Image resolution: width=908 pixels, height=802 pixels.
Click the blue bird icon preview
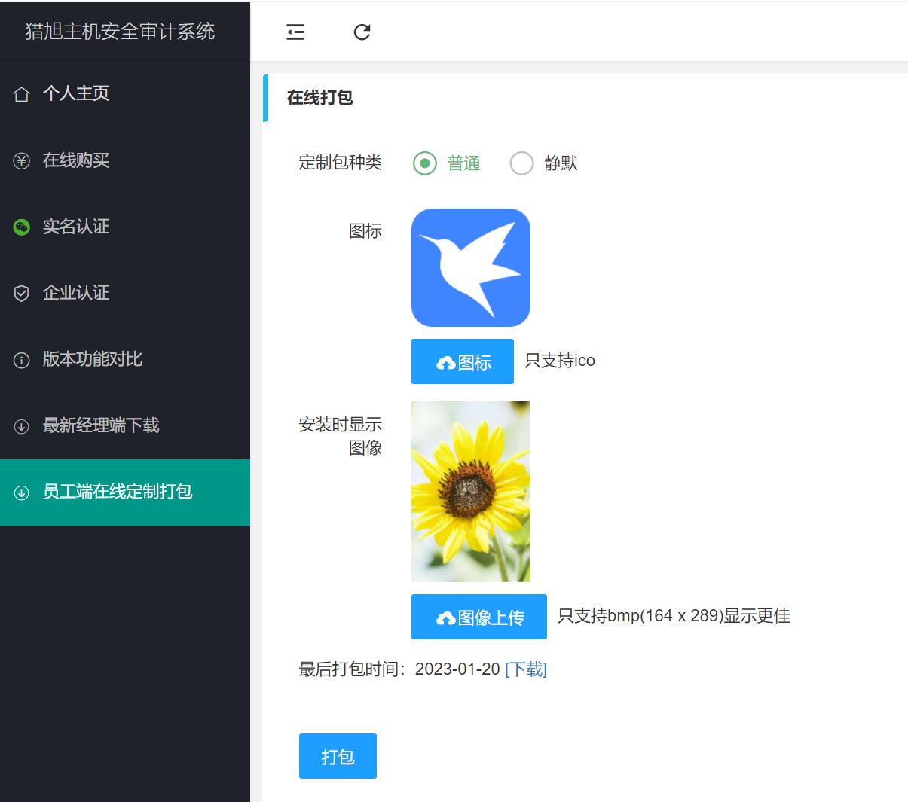(x=471, y=267)
